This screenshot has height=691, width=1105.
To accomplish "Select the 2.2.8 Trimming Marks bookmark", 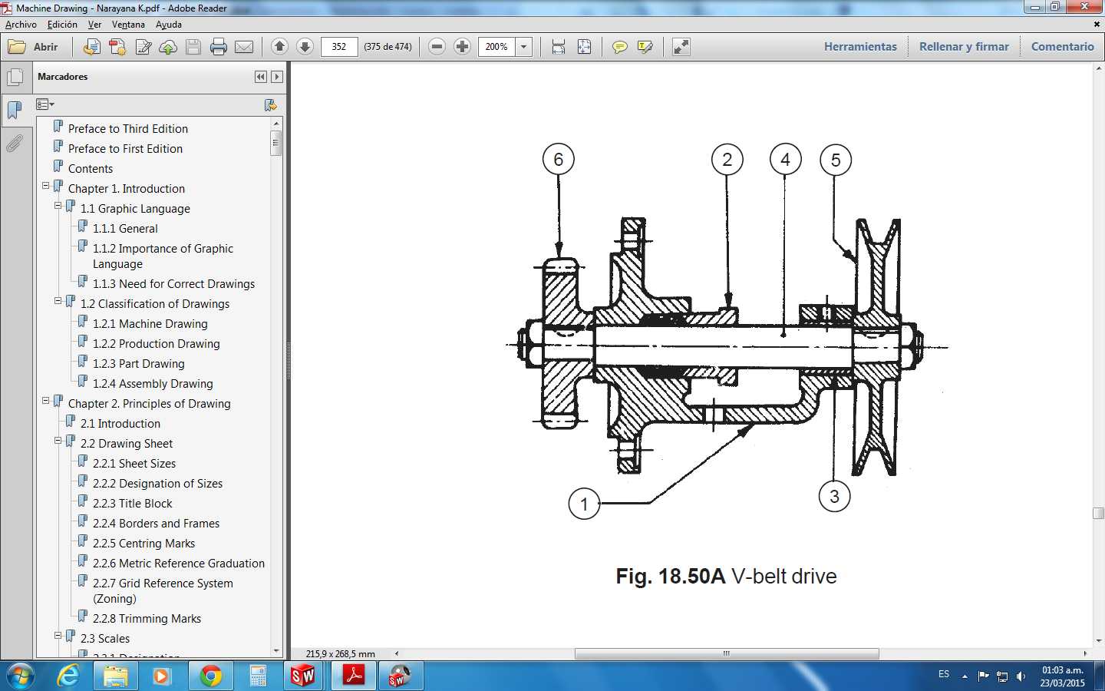I will click(147, 619).
